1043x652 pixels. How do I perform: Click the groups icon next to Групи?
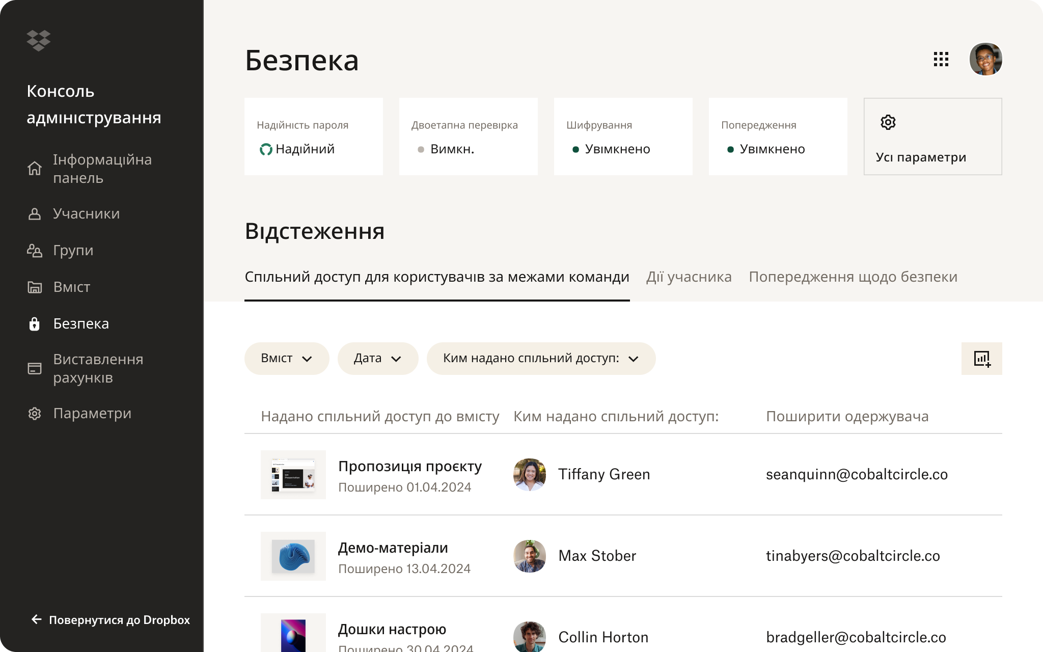35,251
